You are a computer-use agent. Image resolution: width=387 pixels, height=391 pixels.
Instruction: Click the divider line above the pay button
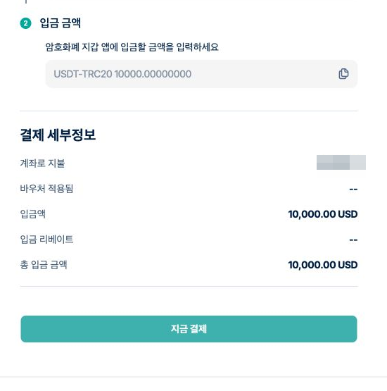coord(189,286)
